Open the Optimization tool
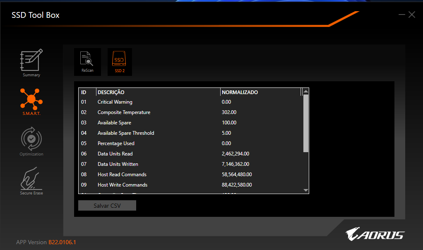 (x=31, y=141)
